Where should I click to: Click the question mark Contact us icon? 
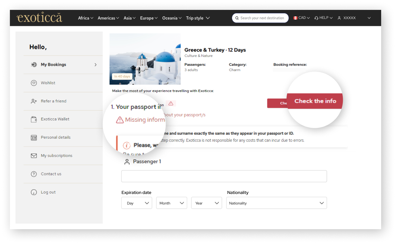pos(34,174)
